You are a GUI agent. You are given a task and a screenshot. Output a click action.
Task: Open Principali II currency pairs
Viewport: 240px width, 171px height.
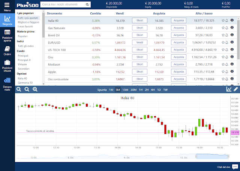pyautogui.click(x=24, y=60)
